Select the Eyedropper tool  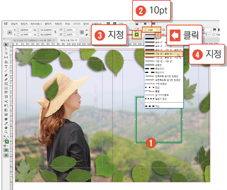tap(6, 123)
